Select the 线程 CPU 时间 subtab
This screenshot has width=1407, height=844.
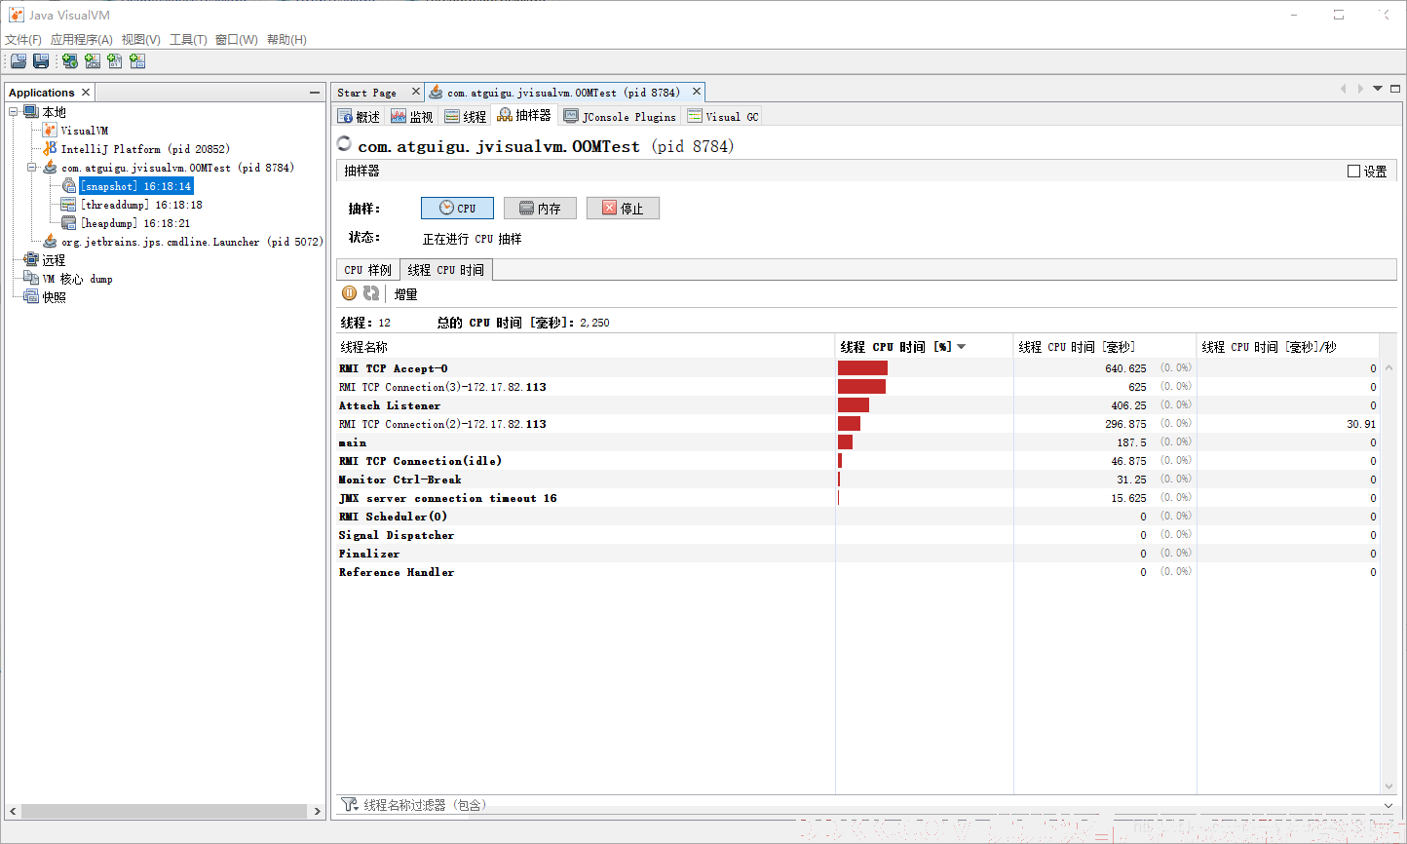point(446,270)
